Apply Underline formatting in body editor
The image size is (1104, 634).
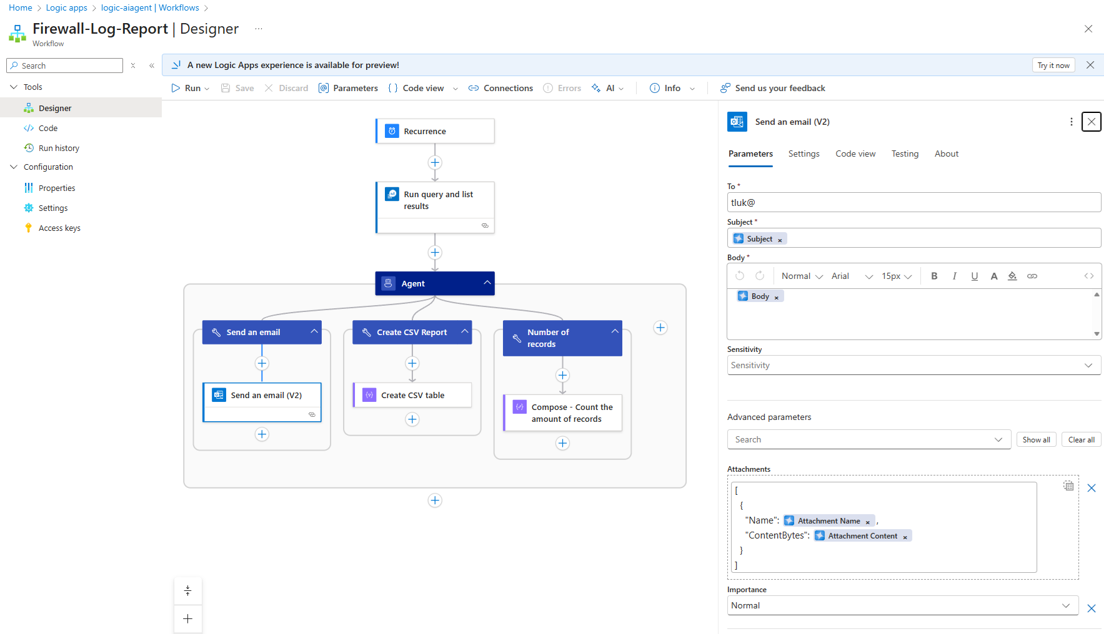point(974,276)
